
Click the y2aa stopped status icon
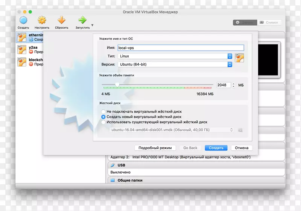31,52
